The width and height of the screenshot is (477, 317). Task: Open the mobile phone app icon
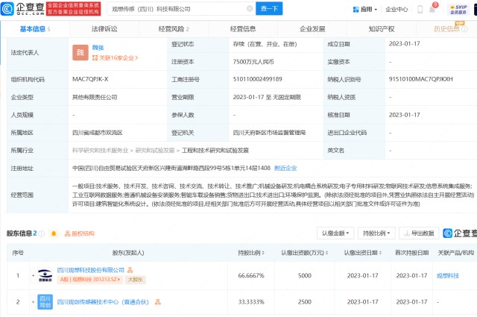pyautogui.click(x=420, y=9)
